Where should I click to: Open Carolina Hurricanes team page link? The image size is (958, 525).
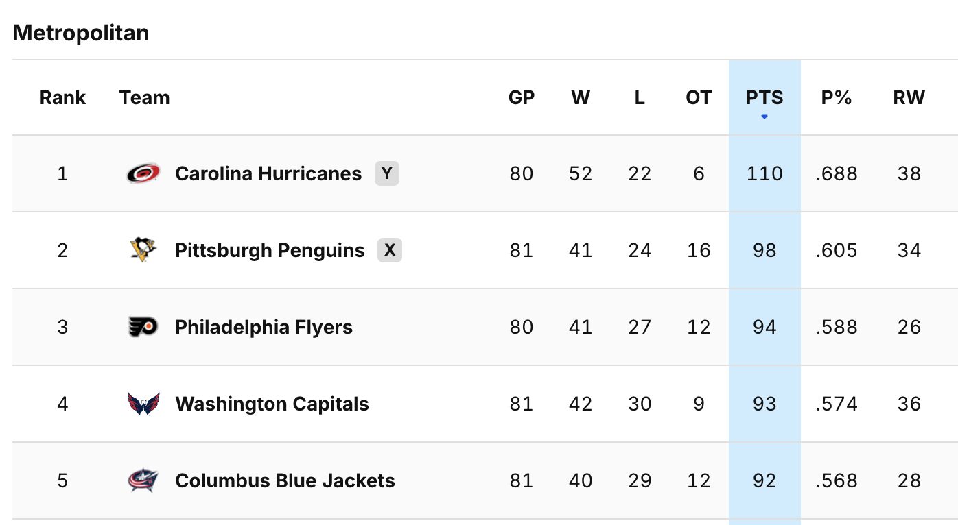click(268, 173)
